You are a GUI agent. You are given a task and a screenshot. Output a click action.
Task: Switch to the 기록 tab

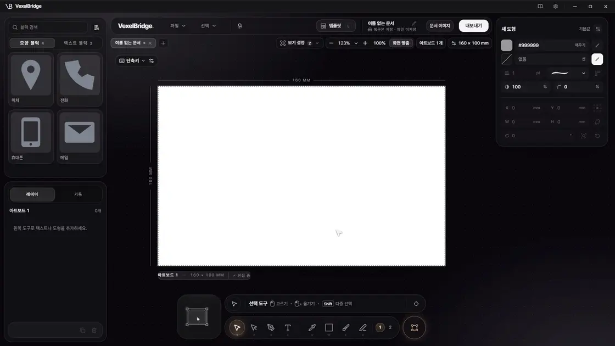78,194
